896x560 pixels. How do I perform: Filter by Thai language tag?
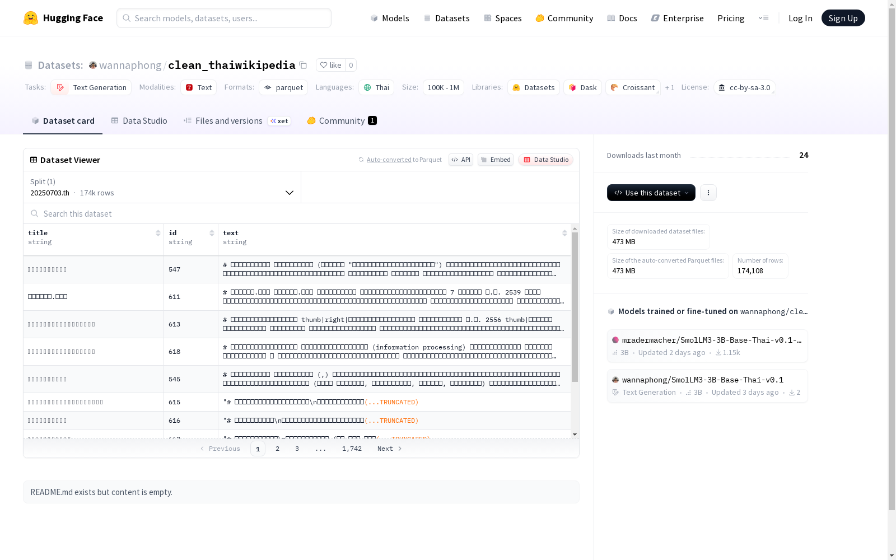[x=376, y=87]
